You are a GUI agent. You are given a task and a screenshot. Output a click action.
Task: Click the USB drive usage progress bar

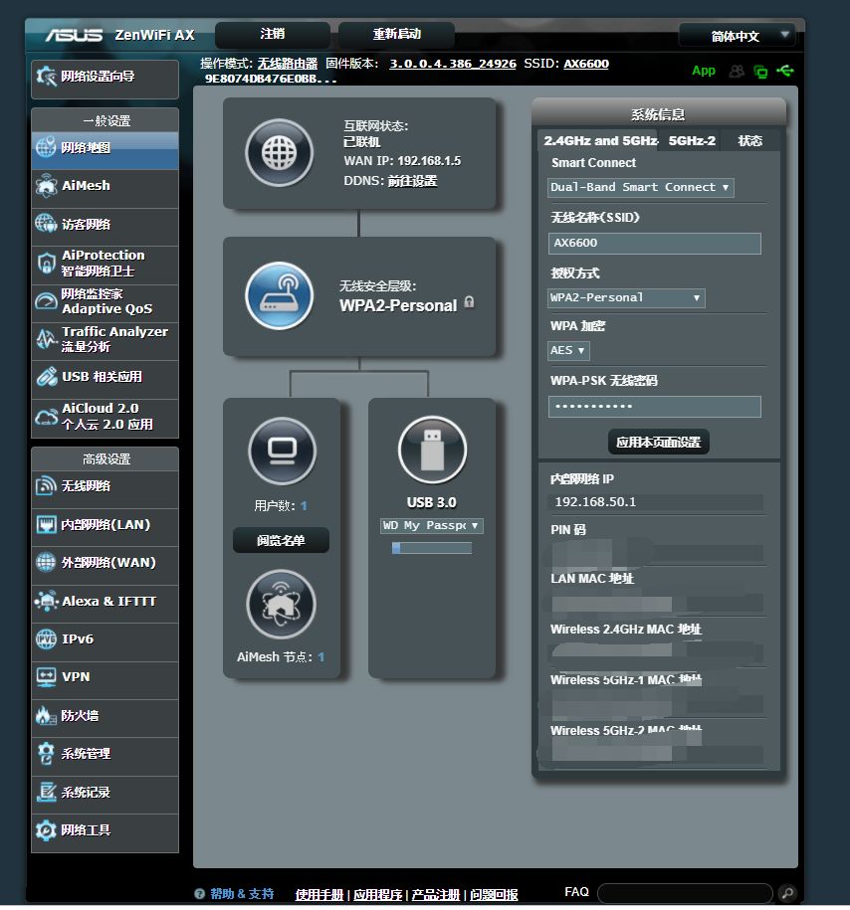[x=432, y=548]
